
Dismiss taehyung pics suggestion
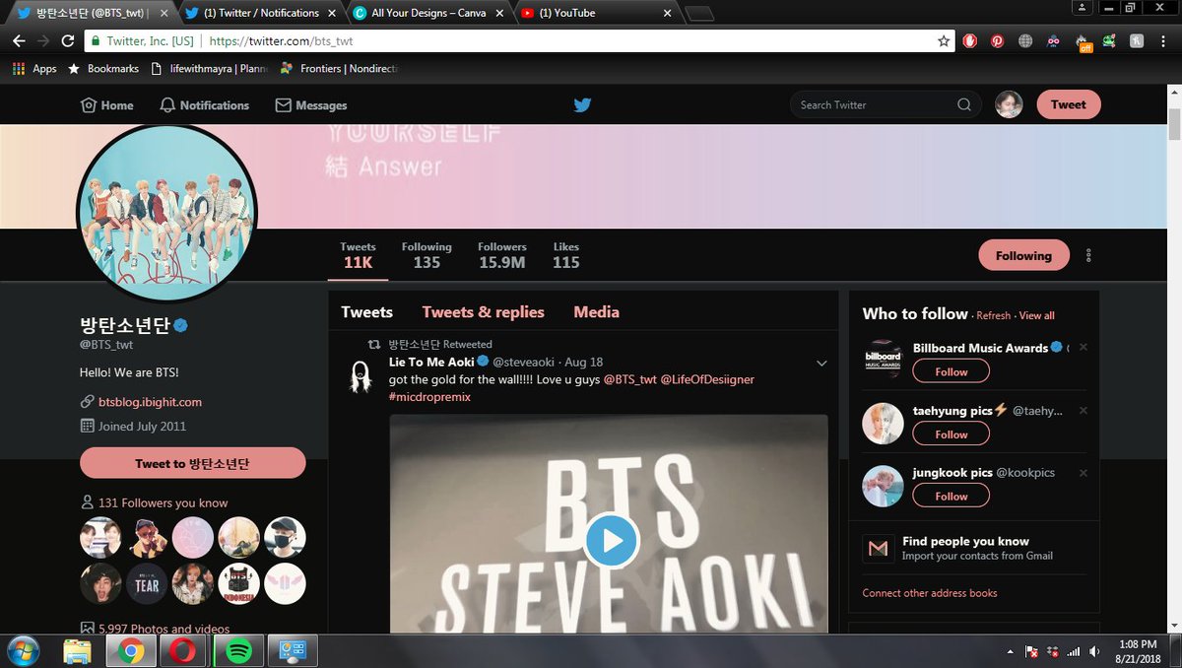[x=1083, y=410]
